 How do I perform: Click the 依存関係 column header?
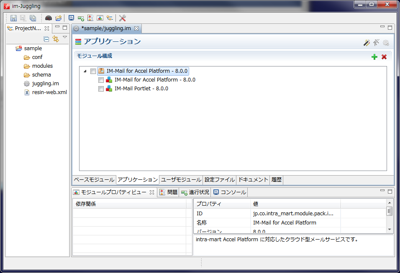(x=130, y=204)
